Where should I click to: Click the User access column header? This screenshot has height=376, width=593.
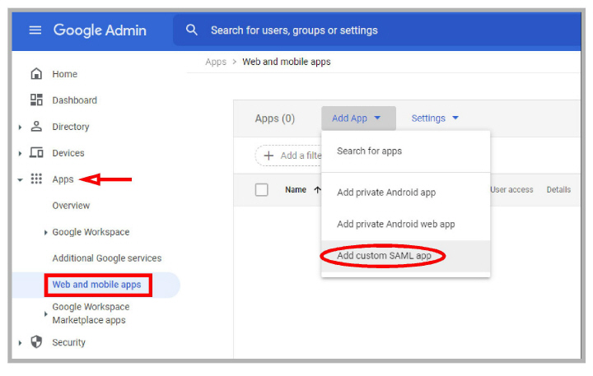(511, 190)
